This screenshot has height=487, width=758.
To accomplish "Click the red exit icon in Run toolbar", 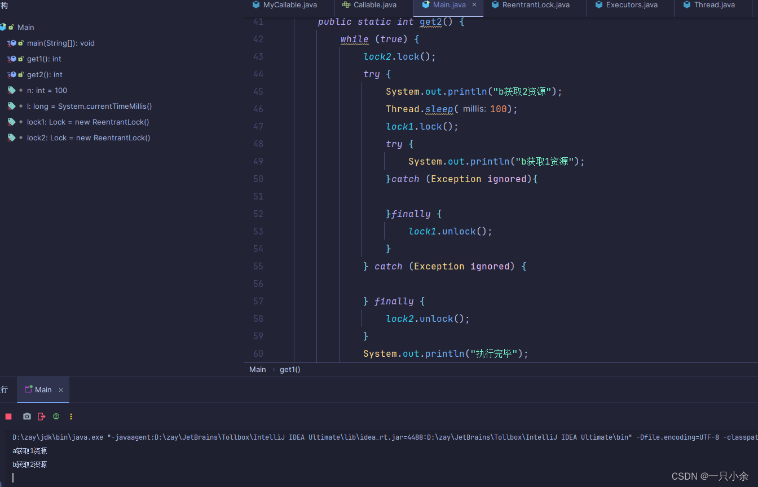I will 41,417.
